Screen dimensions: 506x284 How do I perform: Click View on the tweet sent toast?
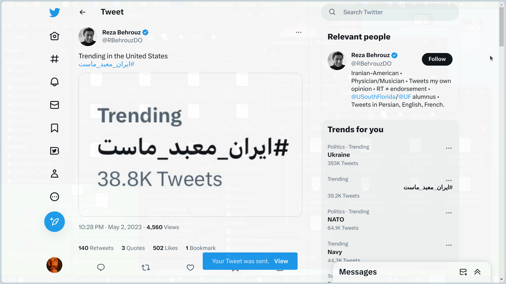click(281, 261)
